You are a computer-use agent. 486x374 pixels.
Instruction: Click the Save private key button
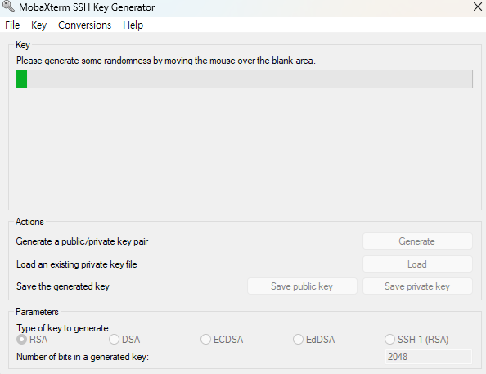[417, 286]
